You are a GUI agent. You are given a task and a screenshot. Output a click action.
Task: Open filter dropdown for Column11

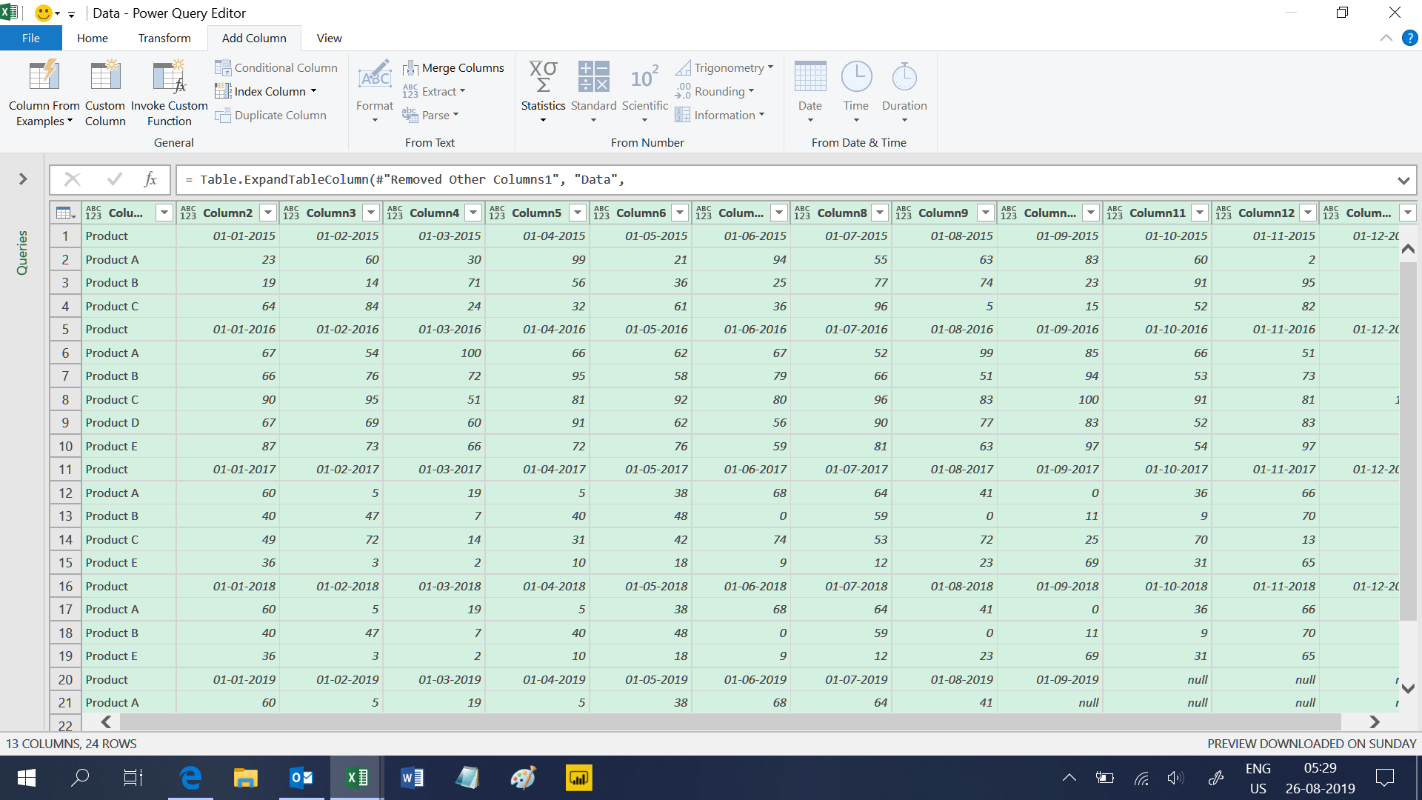tap(1200, 213)
